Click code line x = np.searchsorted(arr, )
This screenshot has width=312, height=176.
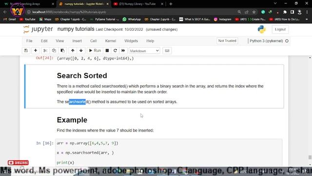tap(85, 153)
